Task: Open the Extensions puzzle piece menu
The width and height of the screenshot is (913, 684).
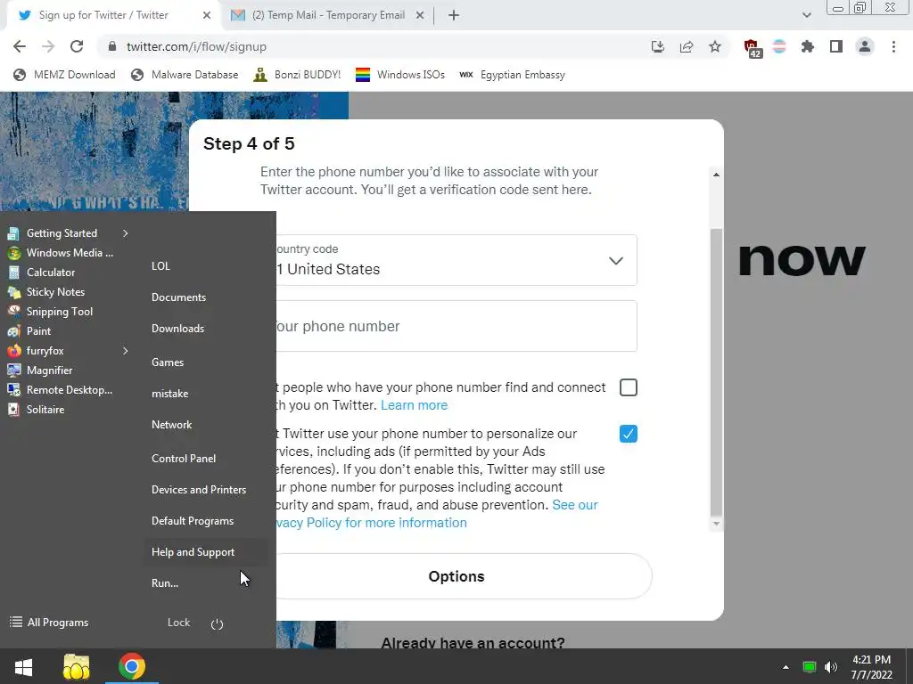Action: point(808,46)
